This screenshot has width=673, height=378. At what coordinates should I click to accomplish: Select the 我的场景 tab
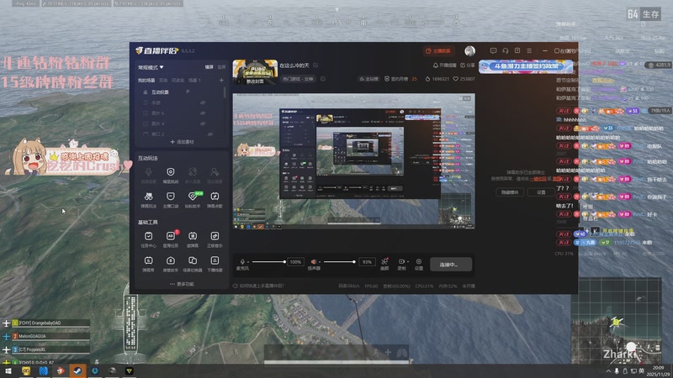(146, 80)
